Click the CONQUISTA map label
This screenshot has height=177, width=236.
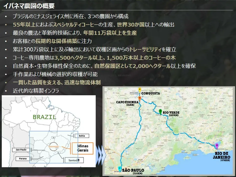click(x=151, y=94)
